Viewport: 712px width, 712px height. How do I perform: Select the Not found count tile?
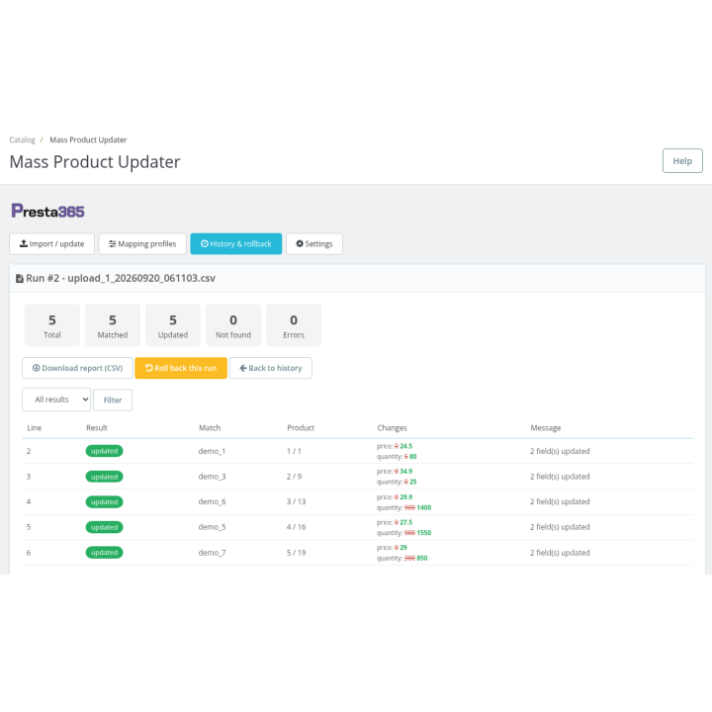[x=233, y=325]
